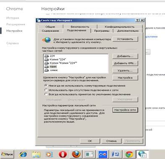Click the Добавить VPN... button

pyautogui.click(x=125, y=63)
